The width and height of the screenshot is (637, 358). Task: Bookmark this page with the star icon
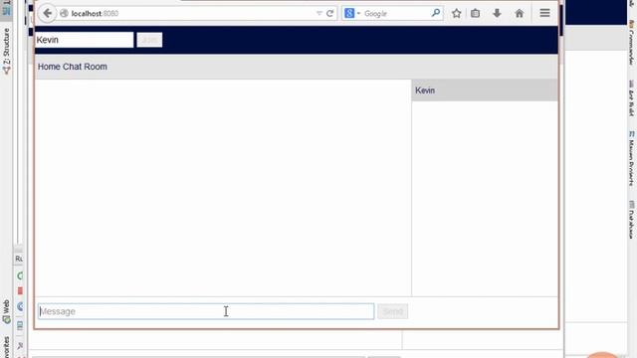tap(456, 13)
